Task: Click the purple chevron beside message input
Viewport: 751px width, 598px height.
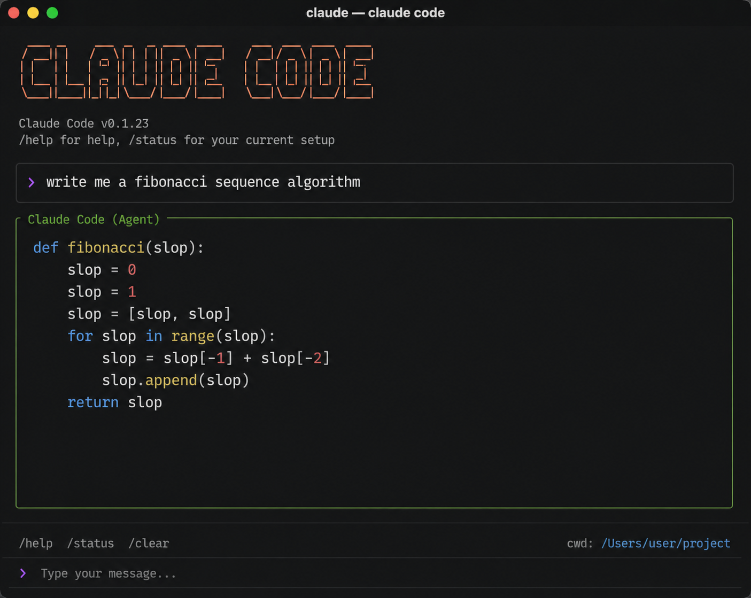Action: coord(23,573)
